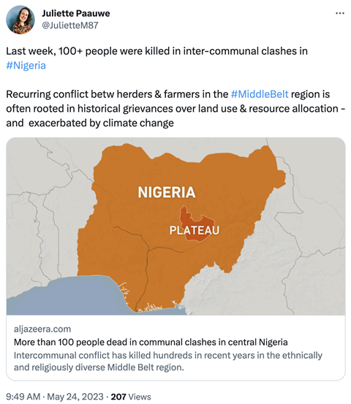Select the first line about 100+ people killed

click(156, 51)
